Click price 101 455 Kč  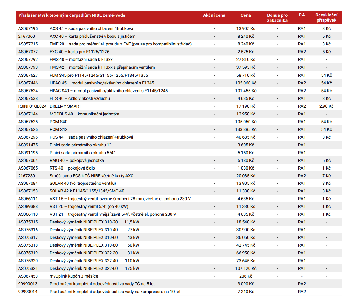click(246, 91)
